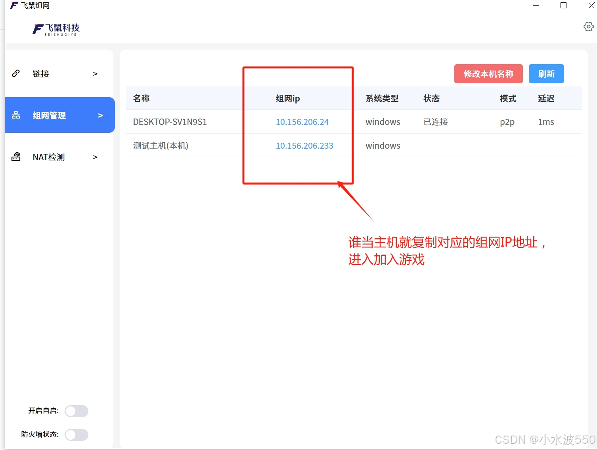Expand the 组网管理 menu arrow
597x450 pixels.
pyautogui.click(x=100, y=115)
